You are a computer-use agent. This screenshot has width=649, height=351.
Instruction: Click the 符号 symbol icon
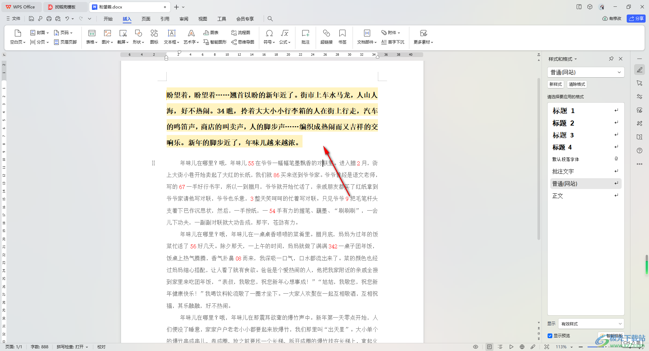(269, 33)
